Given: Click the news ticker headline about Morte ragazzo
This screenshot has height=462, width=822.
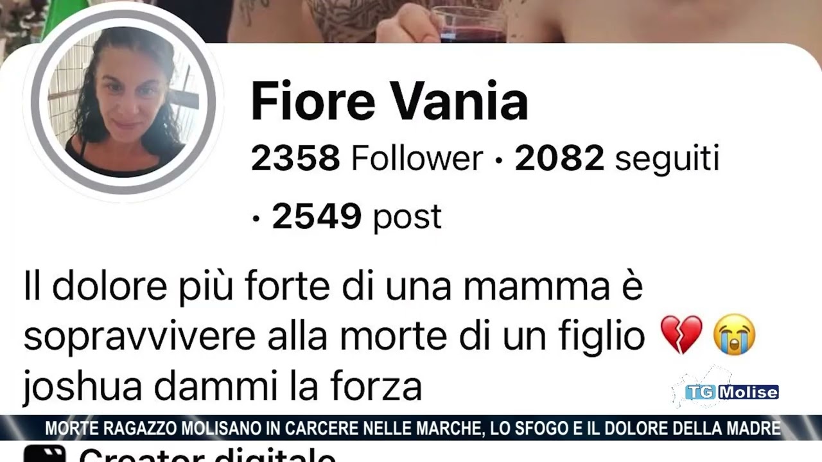Looking at the screenshot, I should pos(412,429).
